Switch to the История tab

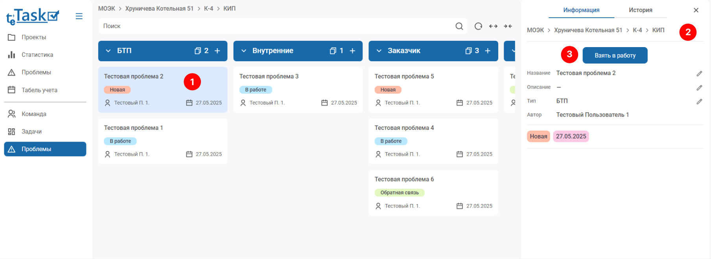point(640,10)
